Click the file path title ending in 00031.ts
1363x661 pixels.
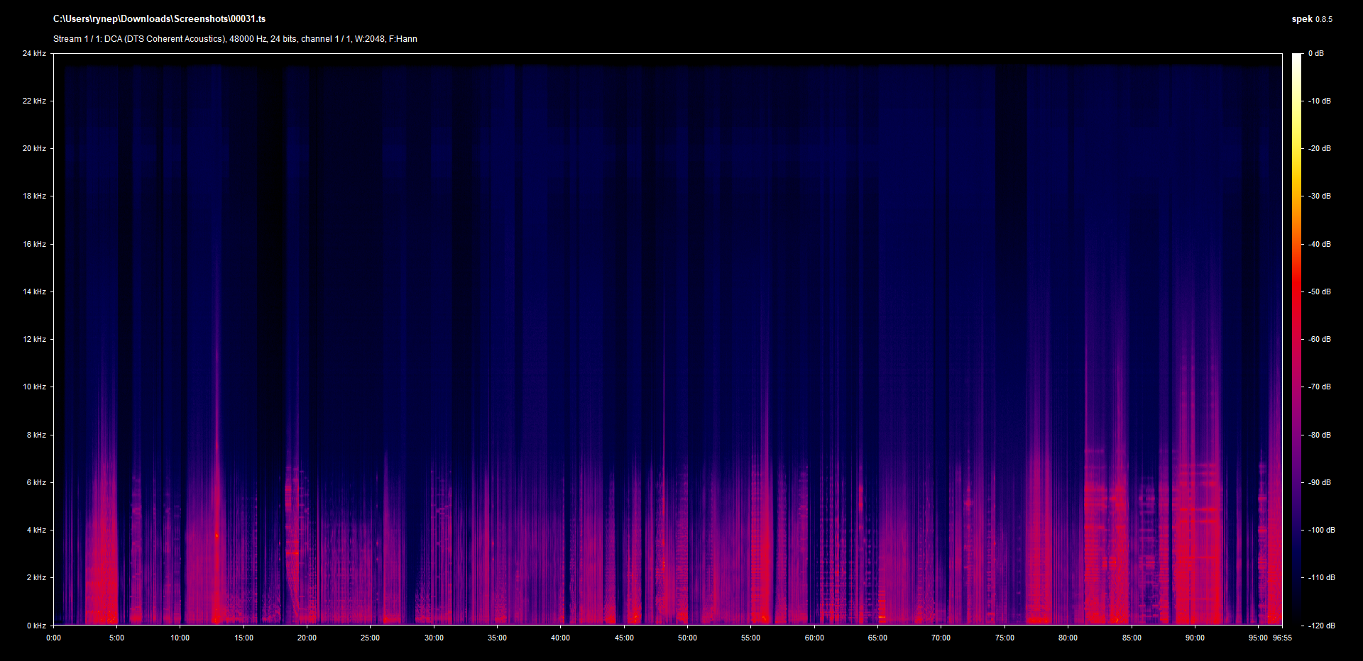point(159,19)
